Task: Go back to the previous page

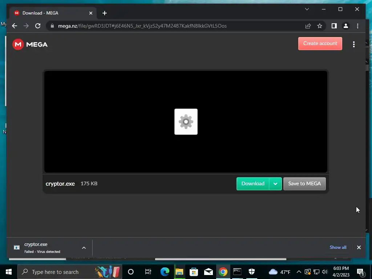Action: [15, 26]
